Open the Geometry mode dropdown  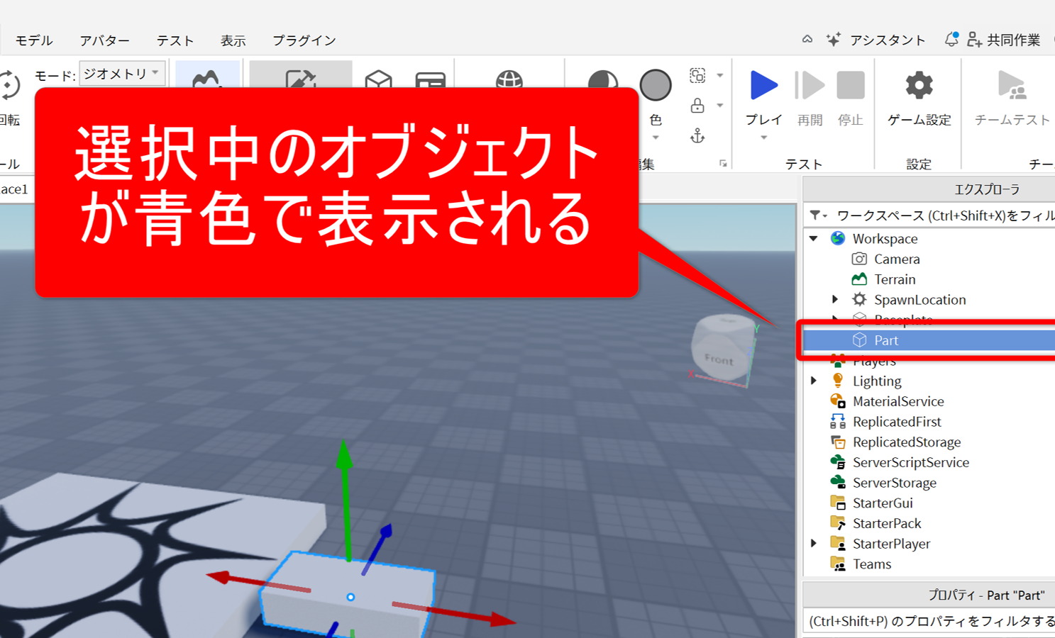point(122,73)
